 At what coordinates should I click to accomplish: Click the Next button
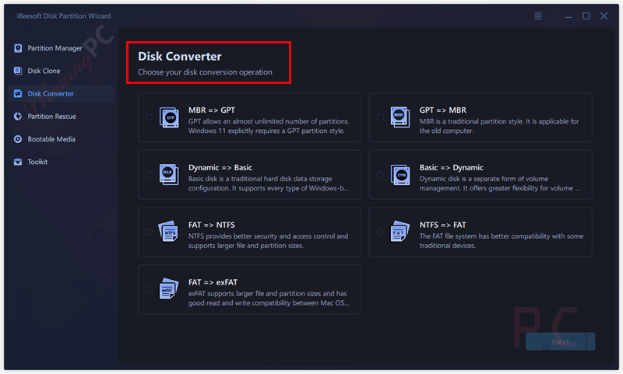(x=560, y=341)
